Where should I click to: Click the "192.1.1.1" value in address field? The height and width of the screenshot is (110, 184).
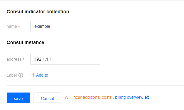click(43, 59)
